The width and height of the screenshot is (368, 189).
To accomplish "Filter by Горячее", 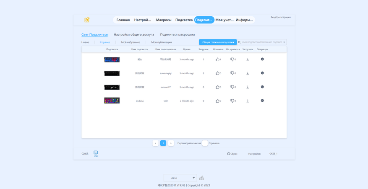I will (x=105, y=42).
